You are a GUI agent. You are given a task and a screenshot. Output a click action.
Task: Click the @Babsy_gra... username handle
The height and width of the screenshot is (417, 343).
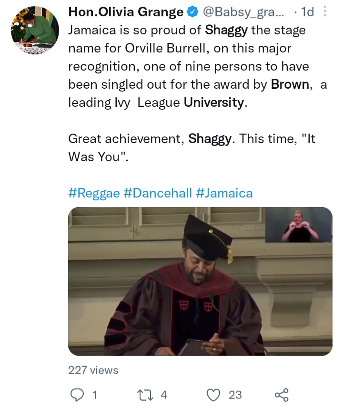tap(243, 12)
